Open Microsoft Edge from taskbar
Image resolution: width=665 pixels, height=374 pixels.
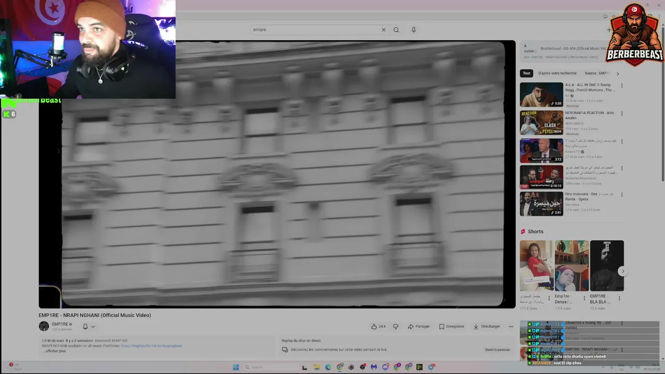[328, 367]
